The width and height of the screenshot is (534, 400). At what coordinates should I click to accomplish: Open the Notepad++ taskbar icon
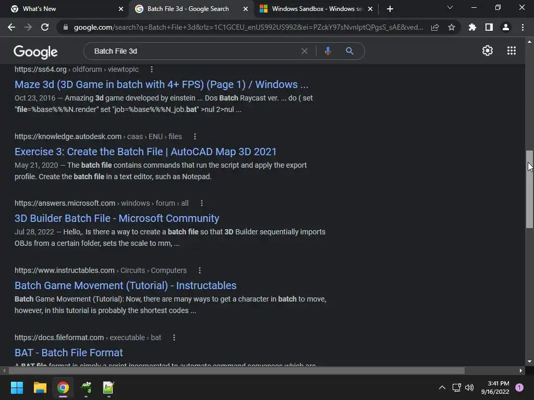pyautogui.click(x=108, y=387)
